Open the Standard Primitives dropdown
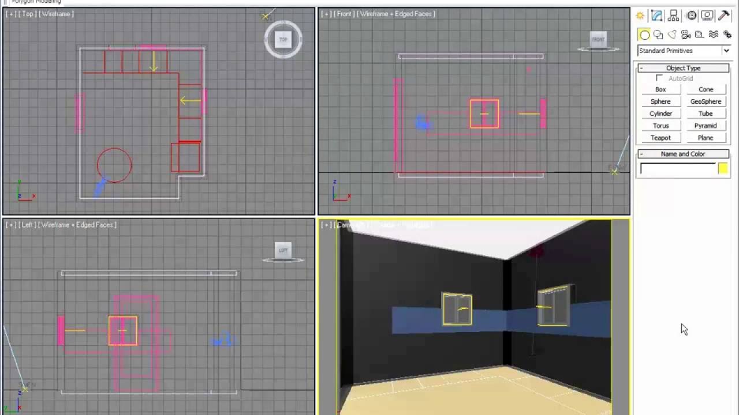This screenshot has width=739, height=415. (684, 51)
